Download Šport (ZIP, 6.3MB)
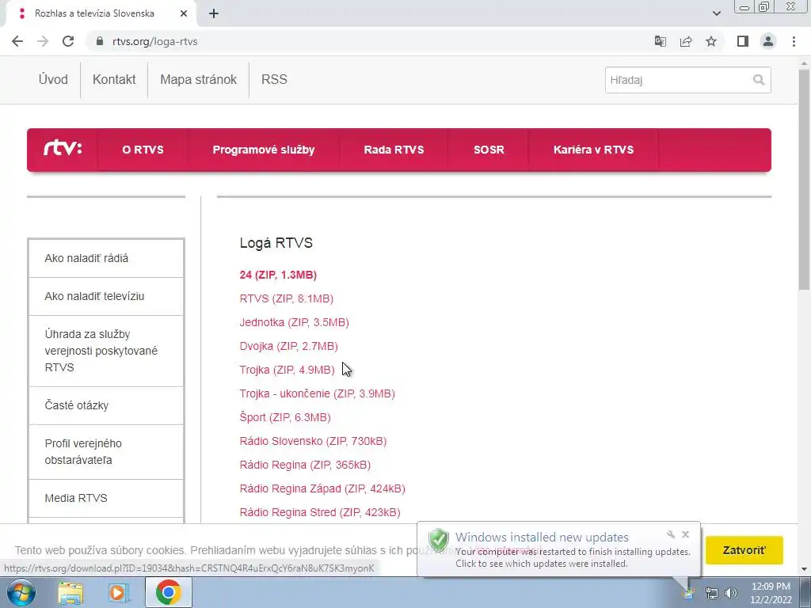 coord(285,418)
